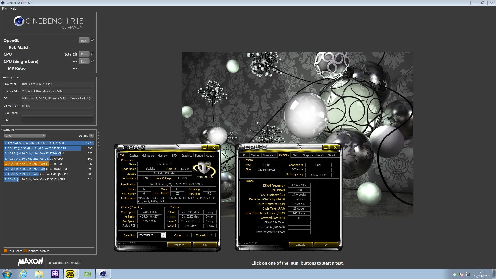Click the ASR CPU-Z taskbar icon

[70, 274]
